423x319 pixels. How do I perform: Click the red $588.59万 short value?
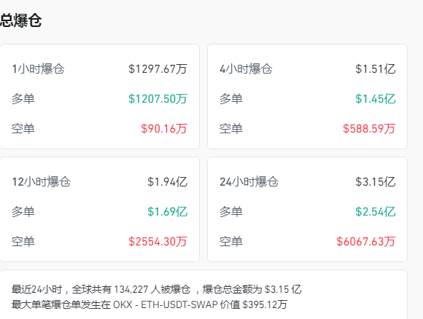369,128
